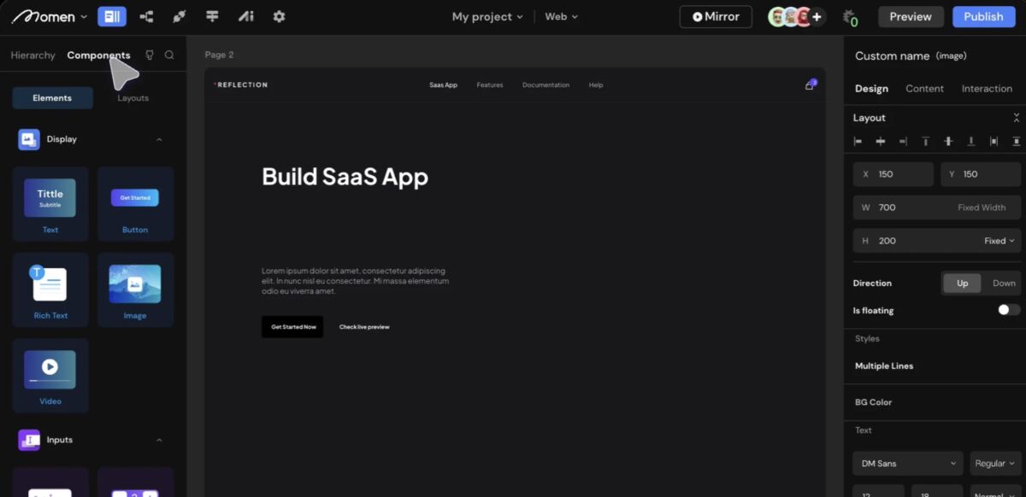This screenshot has height=497, width=1026.
Task: Open the AI assistant icon in top toolbar
Action: [x=246, y=16]
